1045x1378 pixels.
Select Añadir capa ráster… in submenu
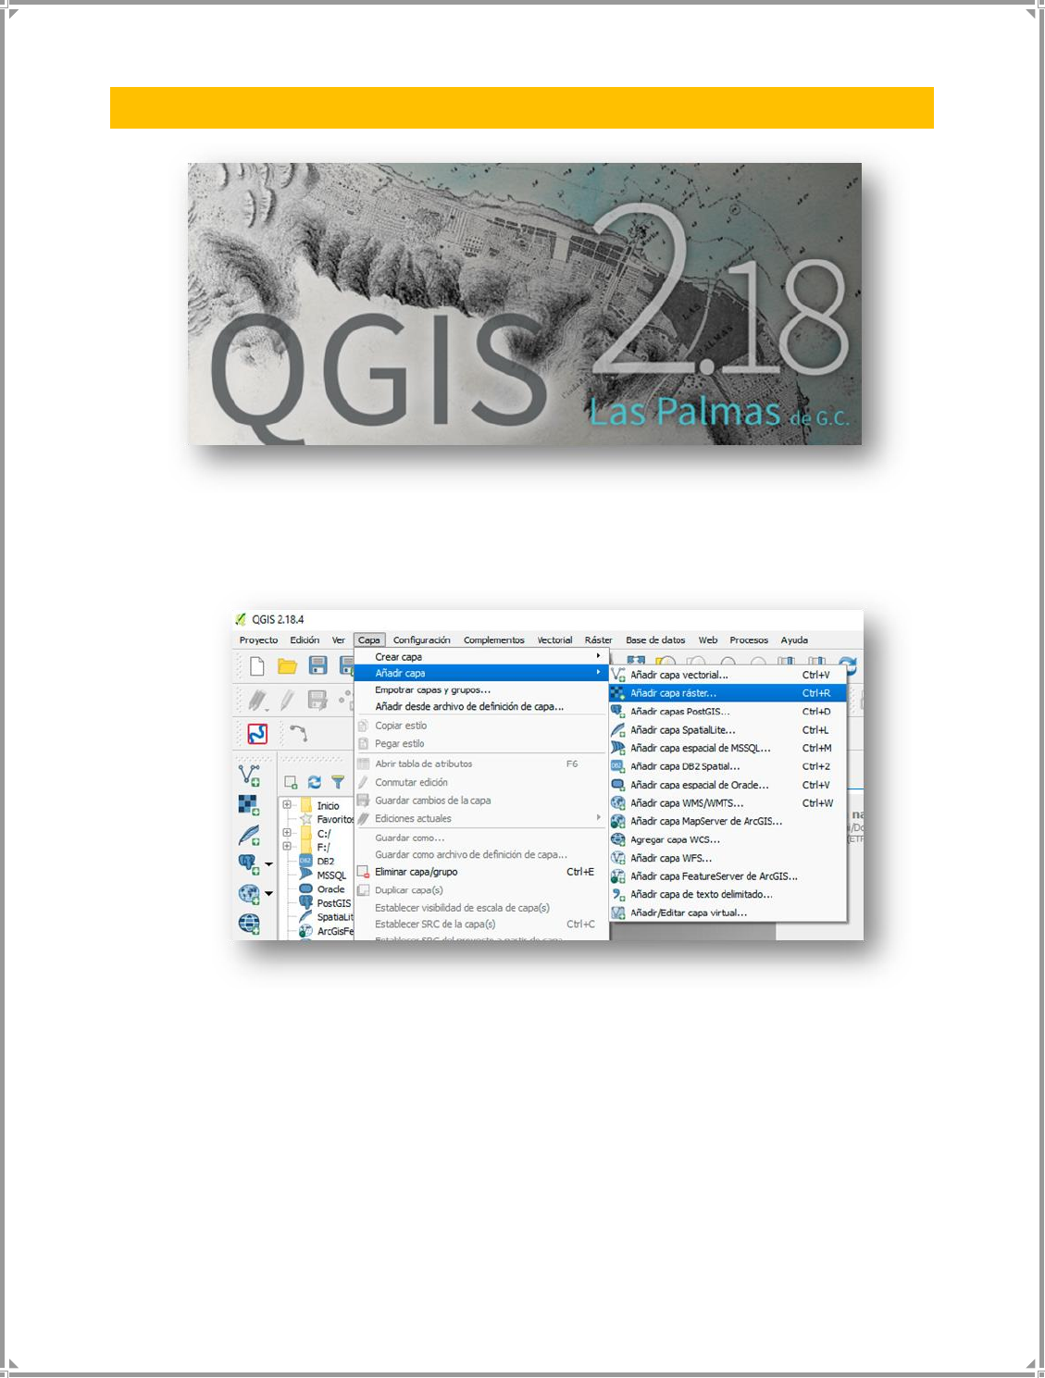pos(728,693)
